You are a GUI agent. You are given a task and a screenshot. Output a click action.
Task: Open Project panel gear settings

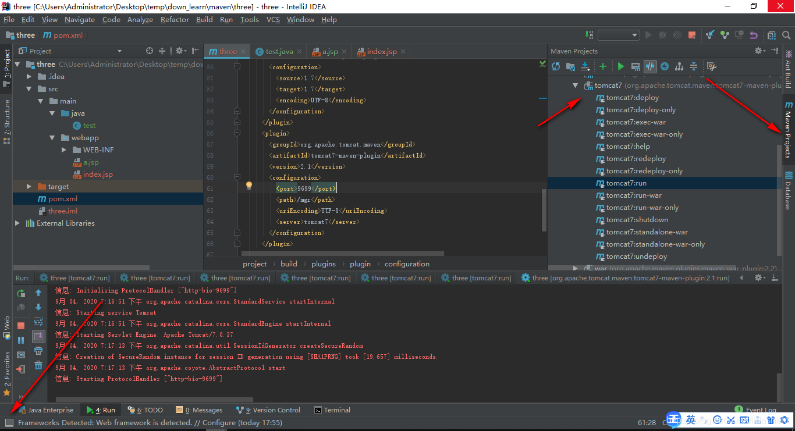click(x=180, y=51)
